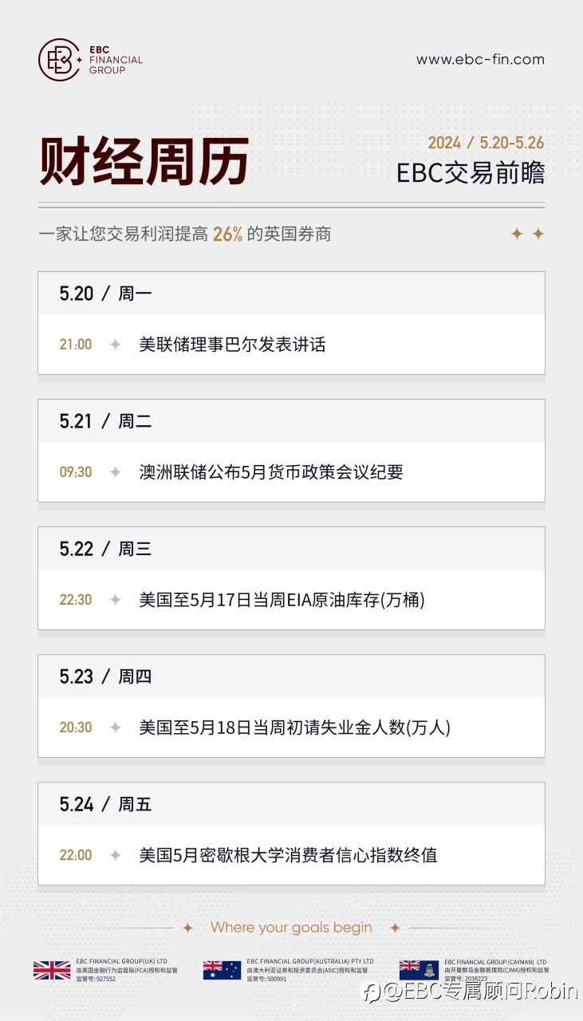The width and height of the screenshot is (583, 1021).
Task: Click the star icon beside the 22:30 event
Action: pyautogui.click(x=116, y=600)
